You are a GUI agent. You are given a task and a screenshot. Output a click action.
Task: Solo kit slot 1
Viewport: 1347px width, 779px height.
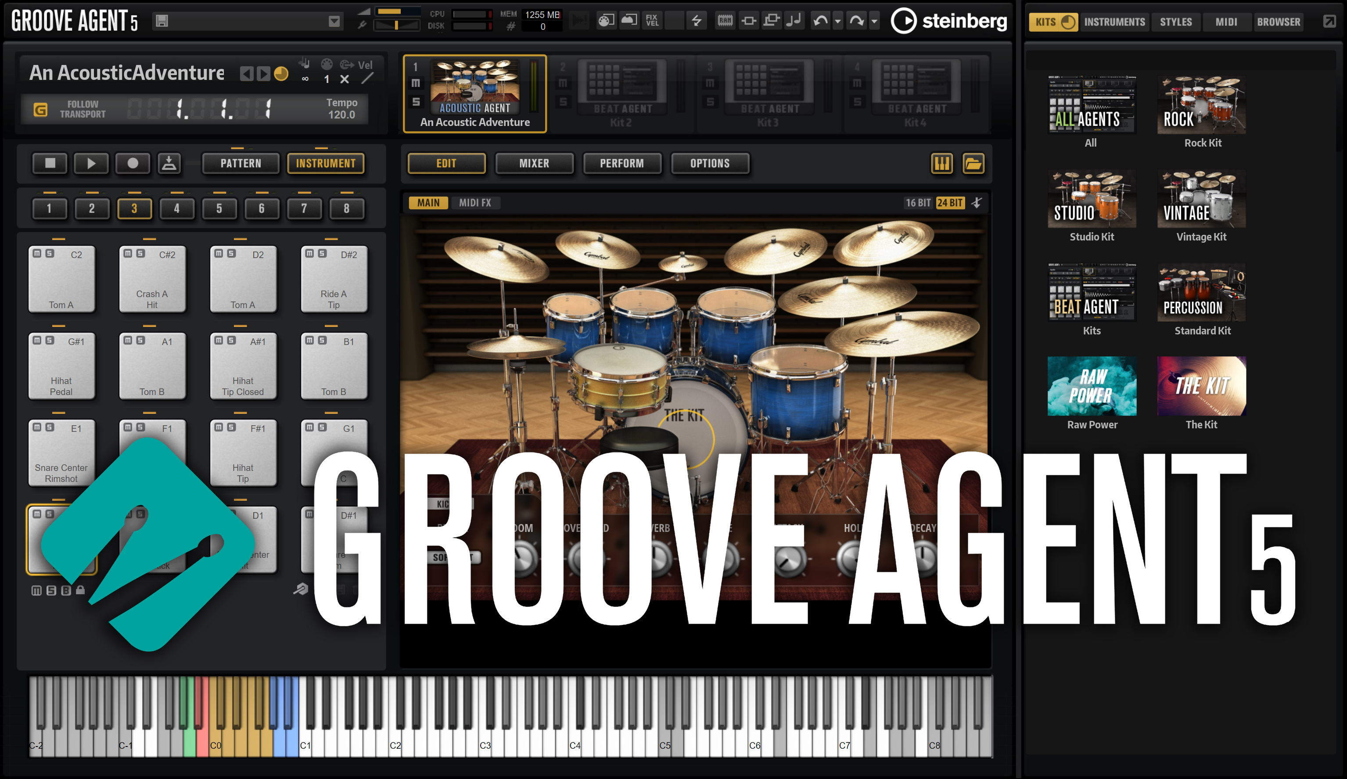pos(415,101)
